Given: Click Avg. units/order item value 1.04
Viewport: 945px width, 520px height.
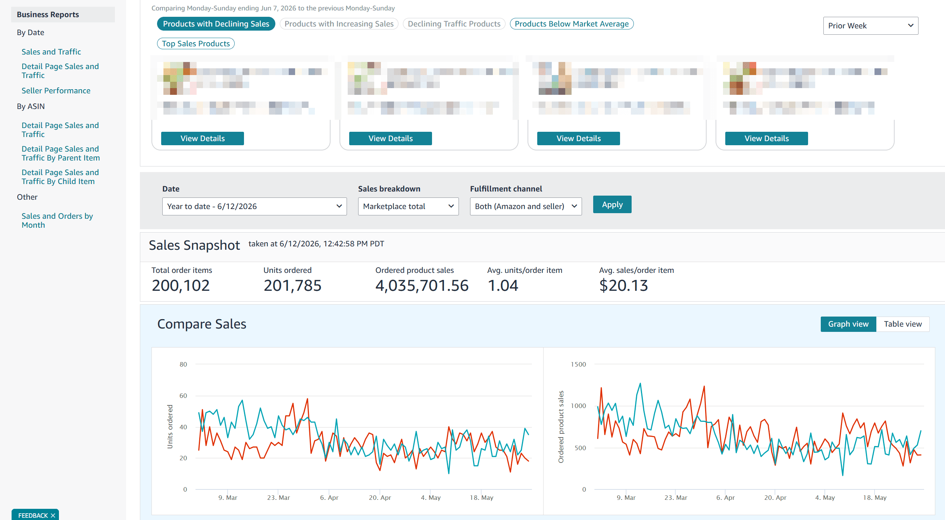Looking at the screenshot, I should (x=503, y=286).
